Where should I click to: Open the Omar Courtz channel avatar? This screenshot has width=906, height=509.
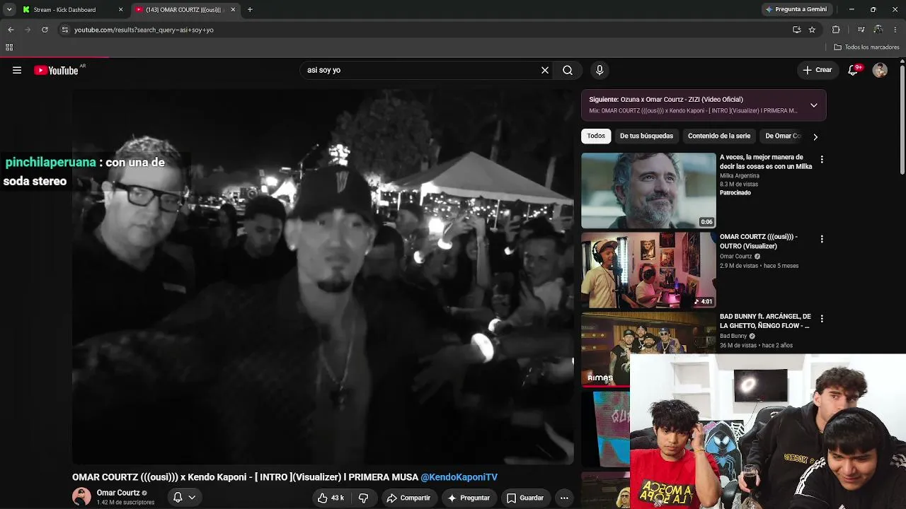click(81, 497)
